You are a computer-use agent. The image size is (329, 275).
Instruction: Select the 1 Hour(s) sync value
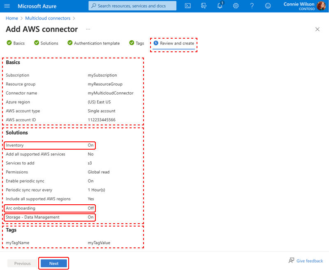click(x=96, y=190)
